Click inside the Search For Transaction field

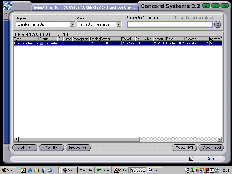point(170,24)
